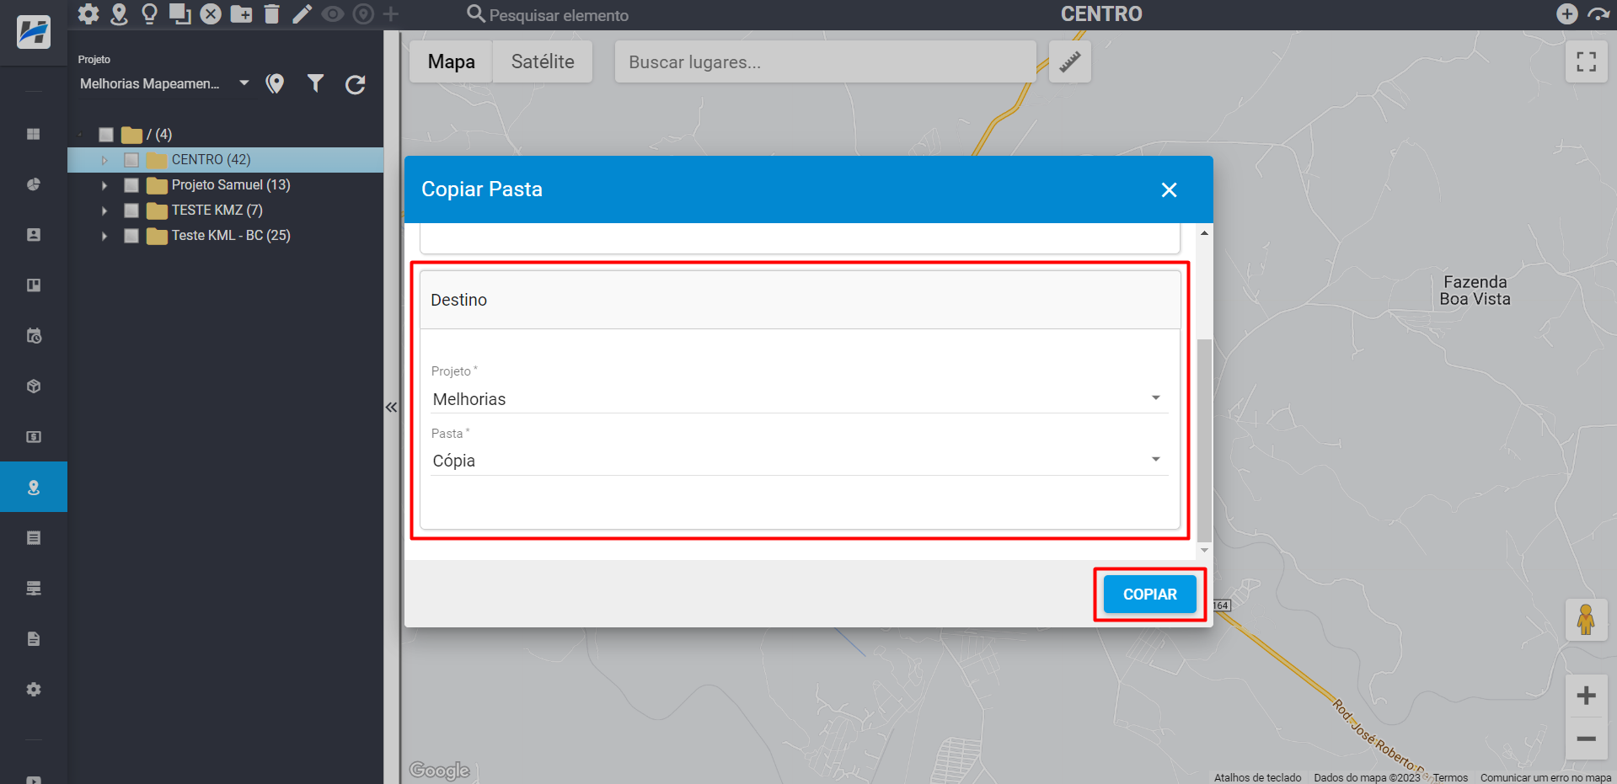The image size is (1617, 784).
Task: Expand the Projeto Samuel tree folder
Action: click(104, 185)
